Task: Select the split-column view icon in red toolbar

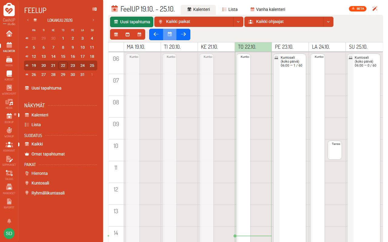Action: (x=128, y=34)
